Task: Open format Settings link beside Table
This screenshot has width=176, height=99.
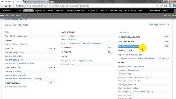Action: [23, 44]
